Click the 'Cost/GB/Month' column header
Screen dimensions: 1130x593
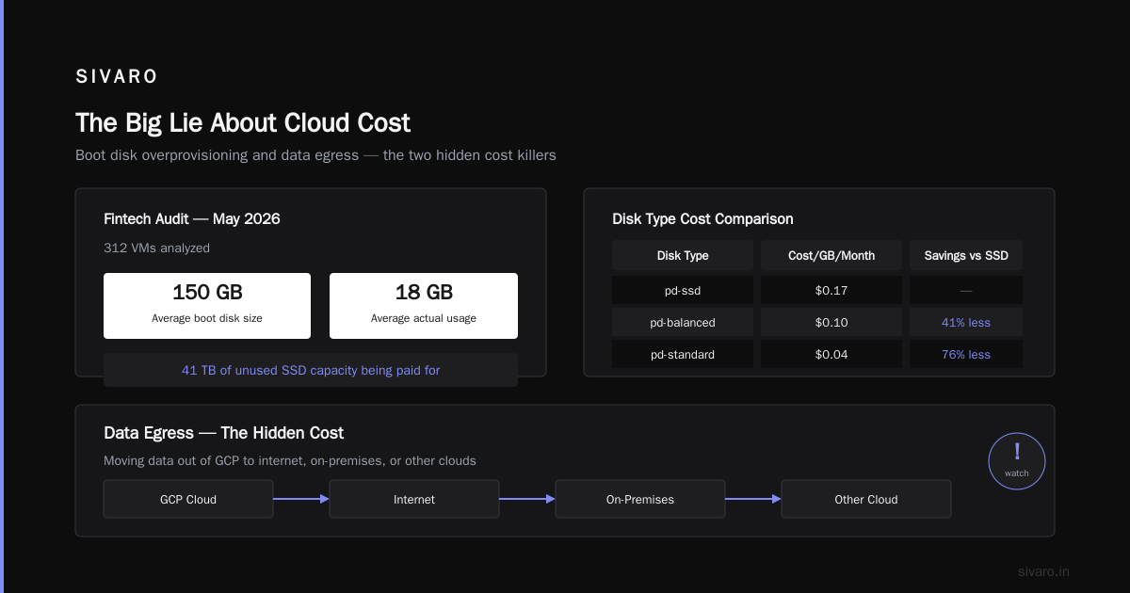coord(831,255)
